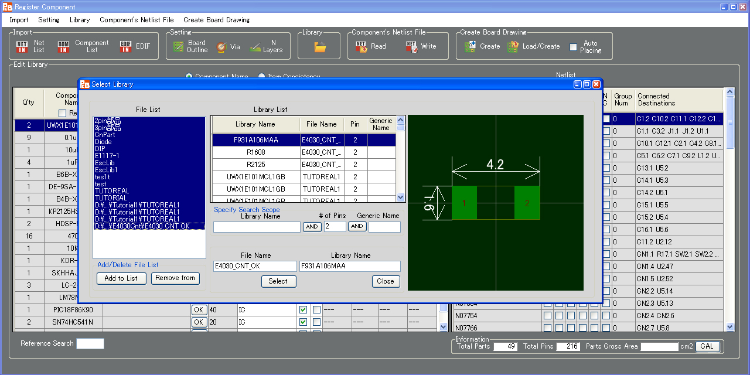Select EscLib1 in File List

point(149,170)
